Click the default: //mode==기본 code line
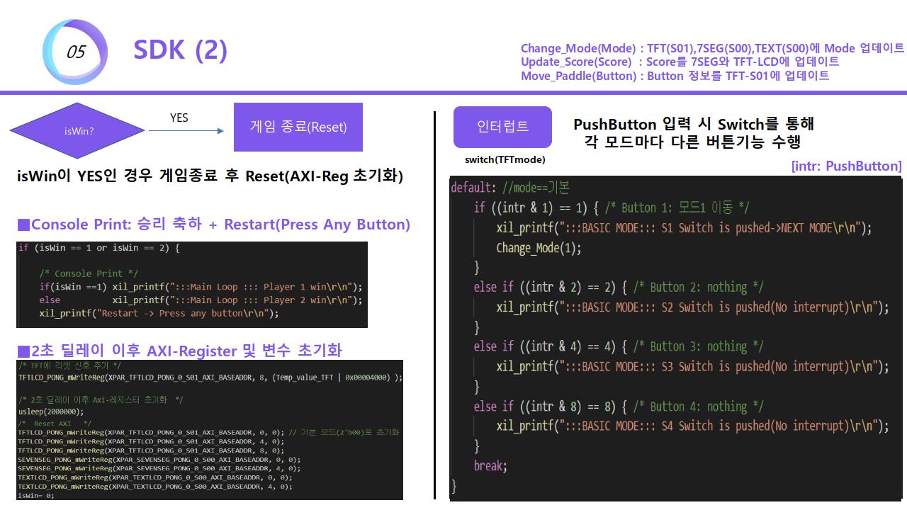The width and height of the screenshot is (907, 510). [x=510, y=188]
